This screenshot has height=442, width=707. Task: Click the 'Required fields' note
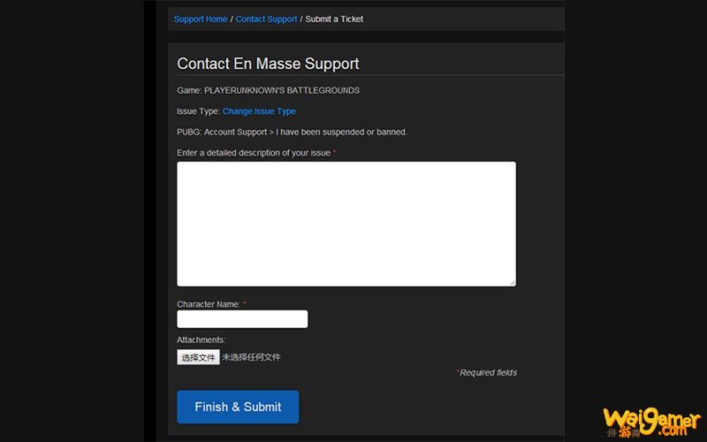(x=487, y=372)
